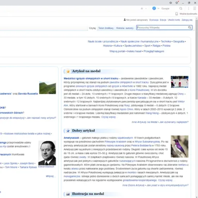198x198 pixels.
Task: Expand the search engine chevron dropdown
Action: tap(159, 9)
